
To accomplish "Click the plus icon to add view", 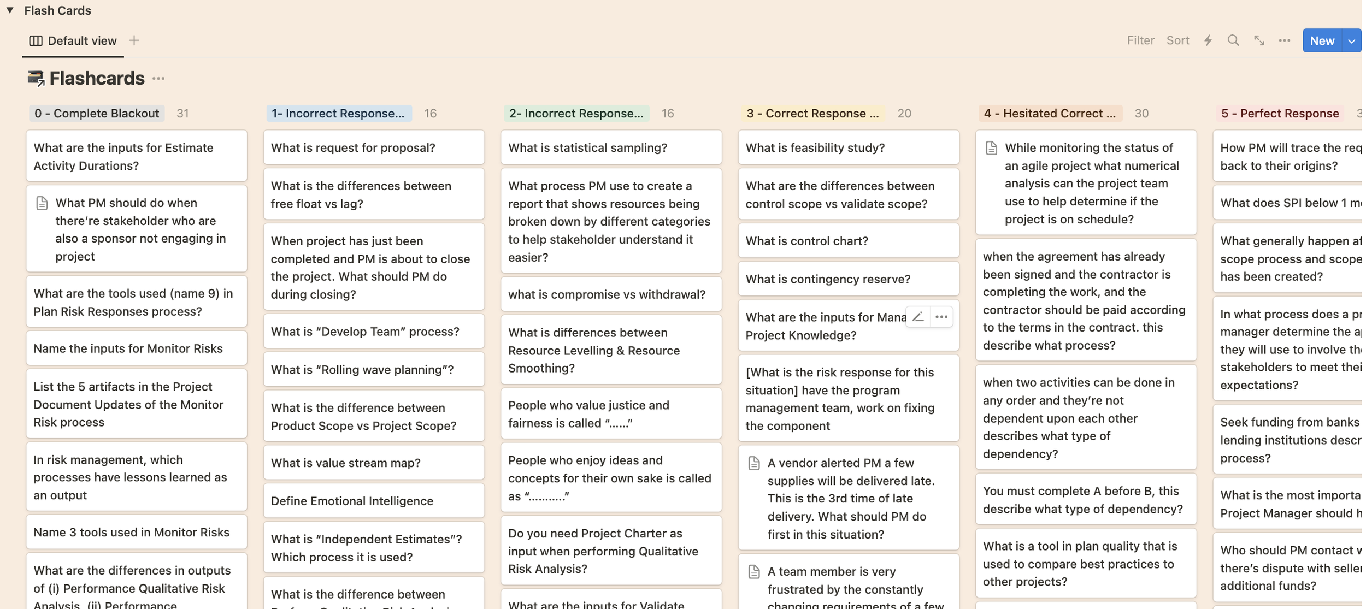I will tap(134, 40).
